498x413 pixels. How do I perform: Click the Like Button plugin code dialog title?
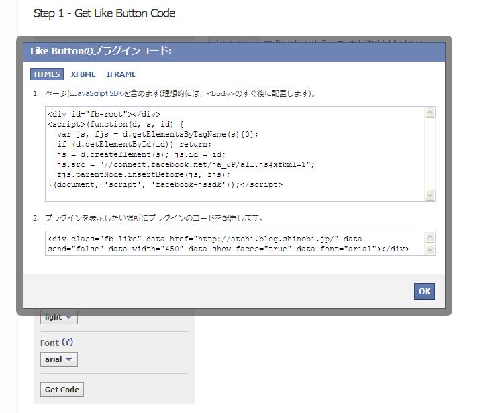(101, 51)
